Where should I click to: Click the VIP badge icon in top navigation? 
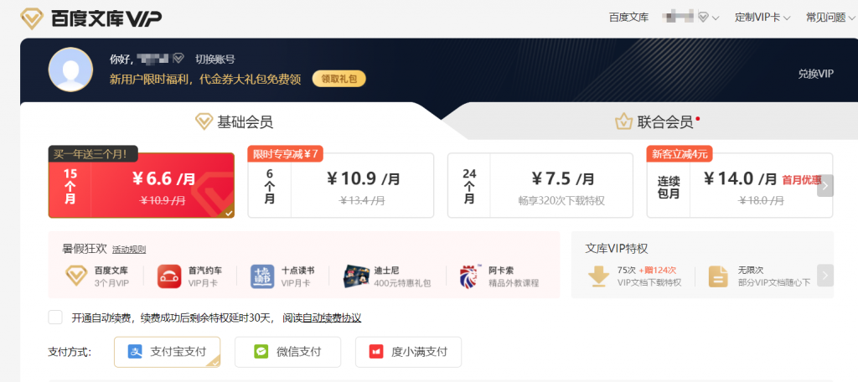coord(704,18)
